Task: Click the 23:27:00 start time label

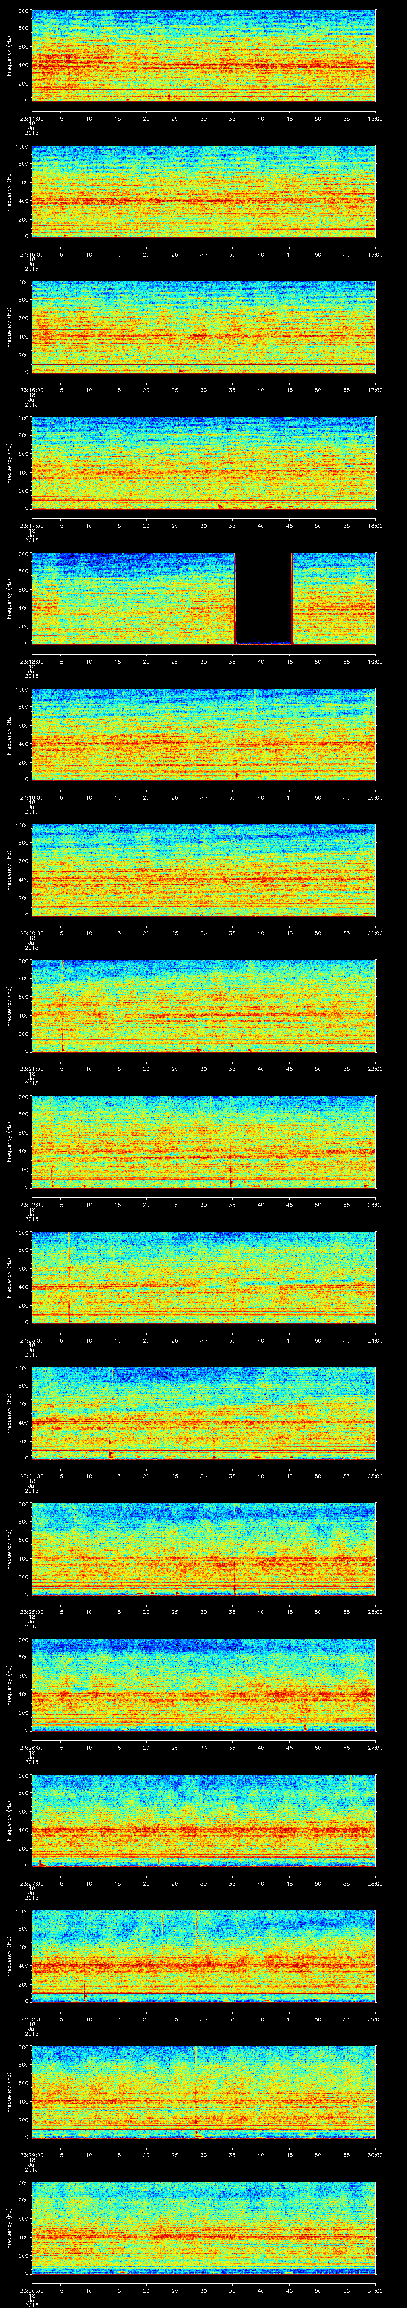Action: pyautogui.click(x=31, y=1883)
